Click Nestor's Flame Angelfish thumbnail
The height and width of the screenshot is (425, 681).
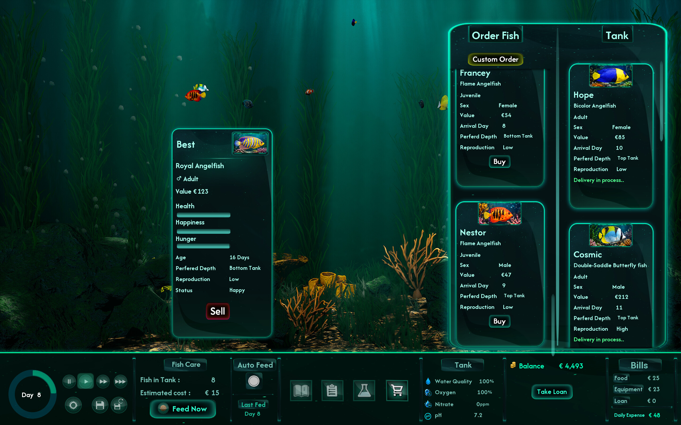[x=500, y=213]
